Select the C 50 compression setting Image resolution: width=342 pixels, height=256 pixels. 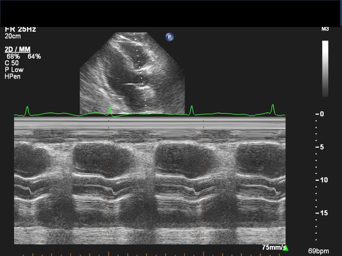(x=12, y=63)
